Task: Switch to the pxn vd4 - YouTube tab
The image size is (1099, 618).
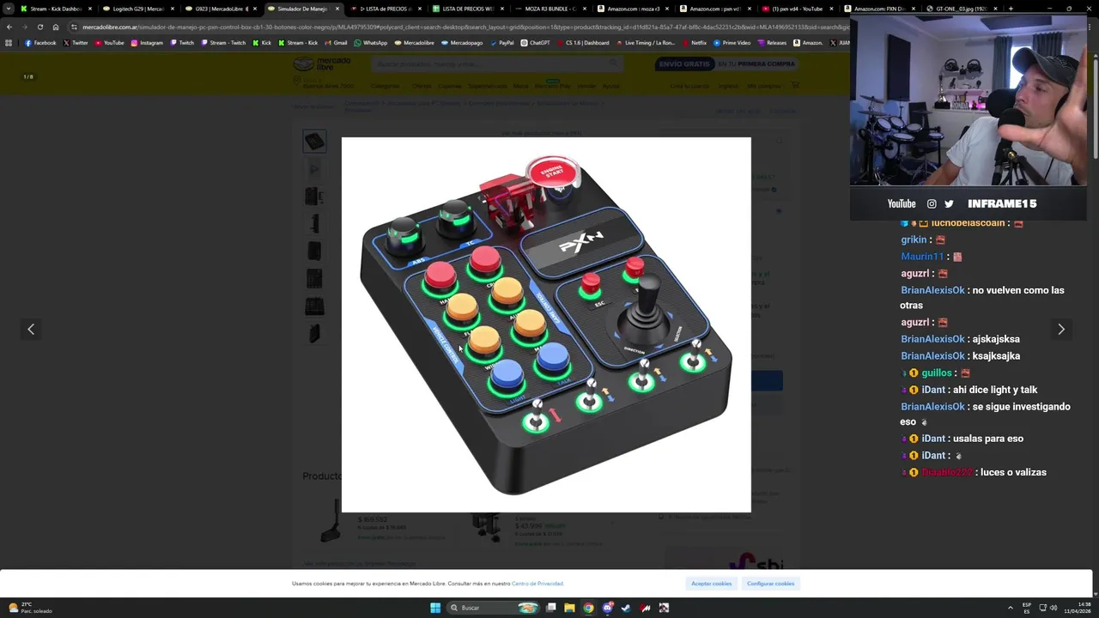Action: point(797,9)
